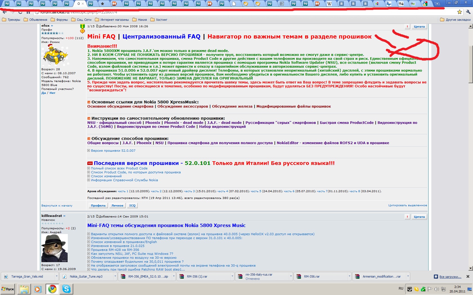The height and width of the screenshot is (295, 473).
Task: Open dropdown for RM-356 (1).rar download
Action: (x=232, y=276)
